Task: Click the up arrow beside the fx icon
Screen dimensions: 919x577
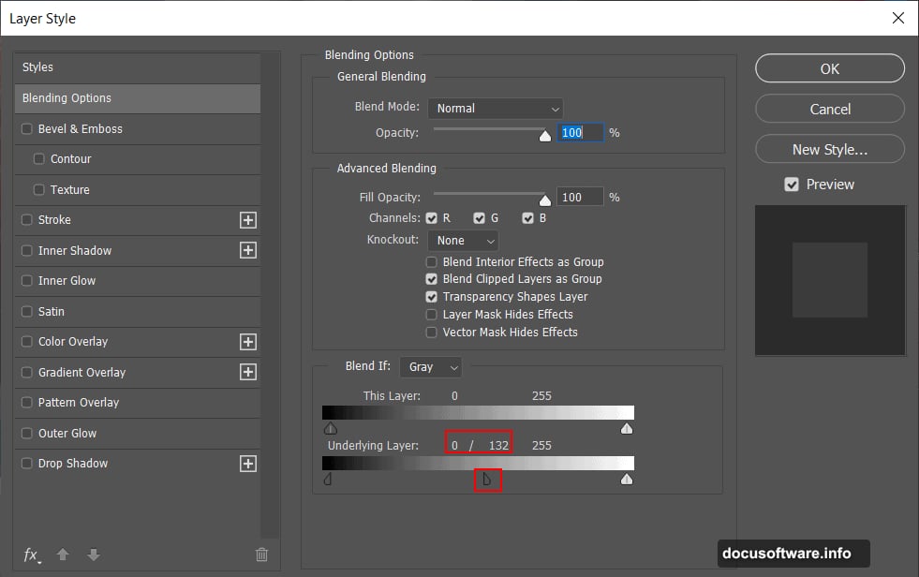Action: [x=62, y=555]
